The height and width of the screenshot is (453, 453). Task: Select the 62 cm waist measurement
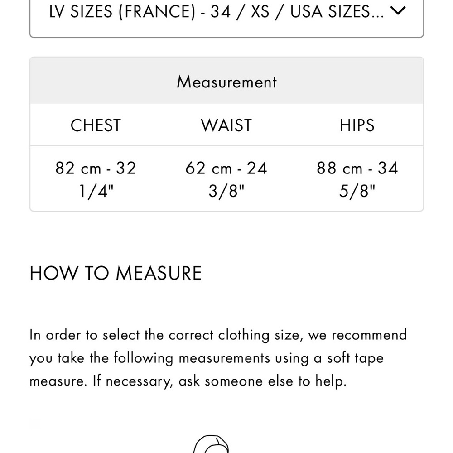coord(208,168)
